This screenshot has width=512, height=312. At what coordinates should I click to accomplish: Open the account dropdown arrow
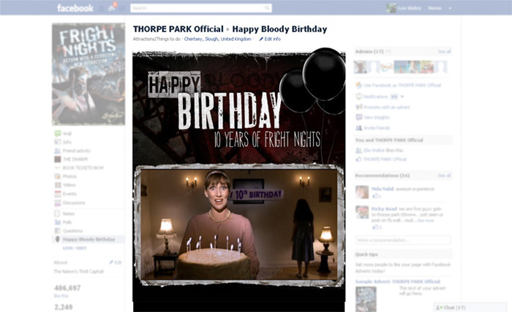(x=450, y=8)
